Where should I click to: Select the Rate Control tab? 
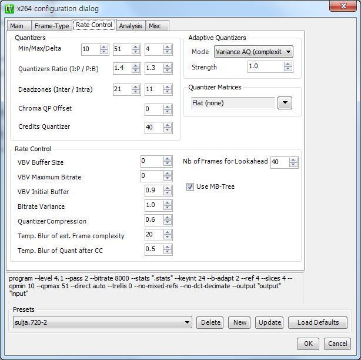coord(94,25)
